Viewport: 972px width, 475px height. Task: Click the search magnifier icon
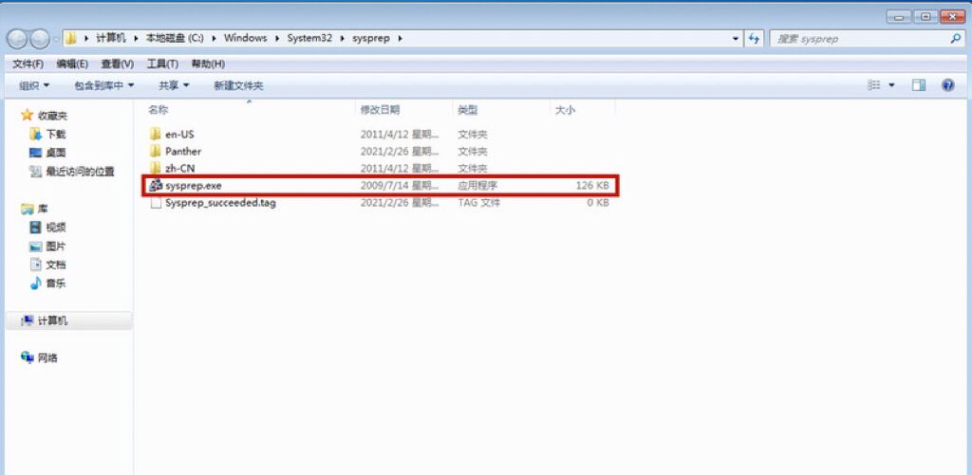click(955, 38)
